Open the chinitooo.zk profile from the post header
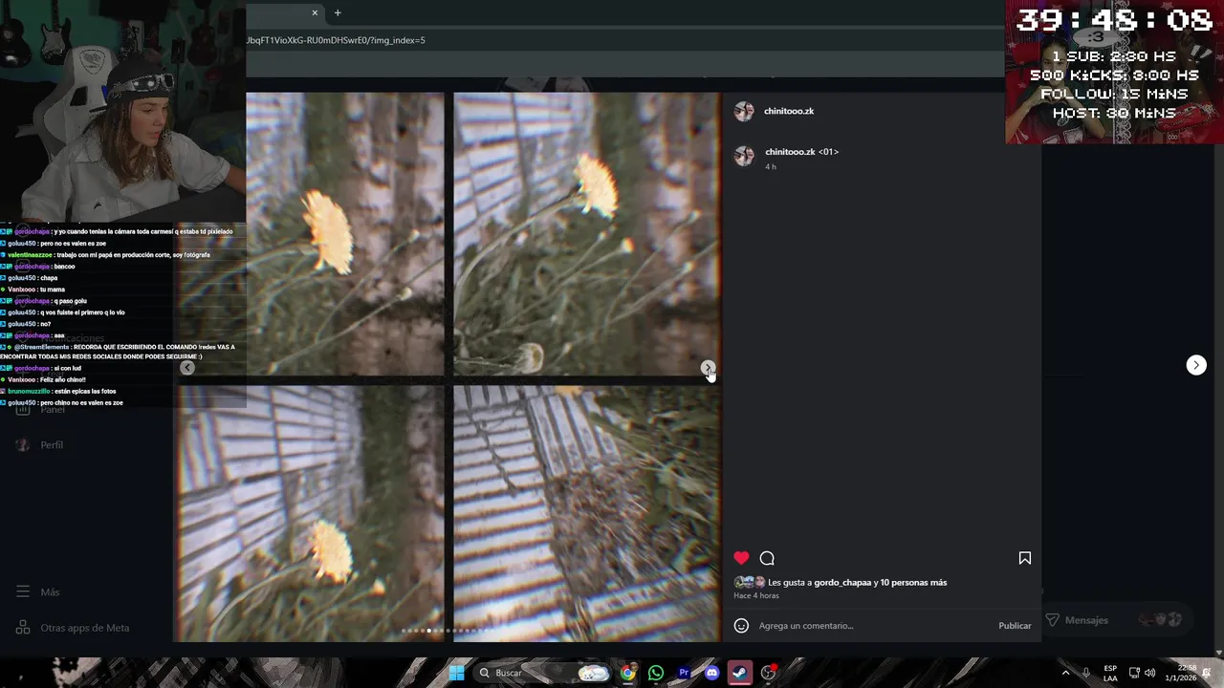 789,111
